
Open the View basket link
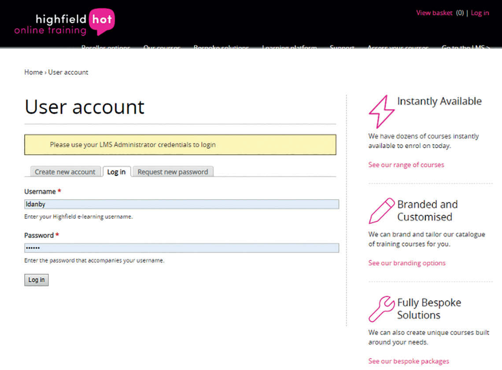(x=434, y=13)
